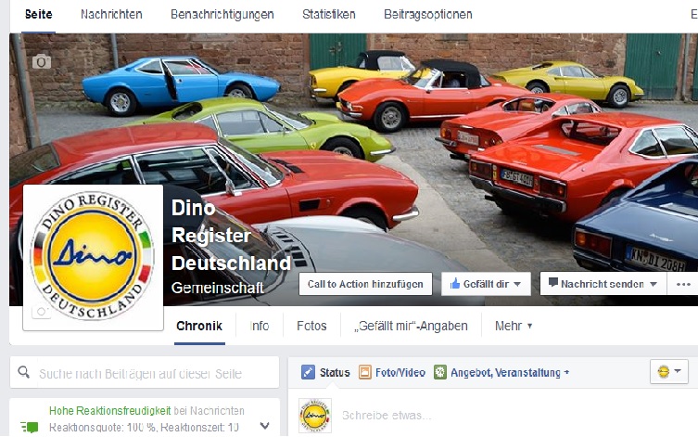Click the profile picture camera icon
The image size is (698, 437).
click(x=41, y=312)
